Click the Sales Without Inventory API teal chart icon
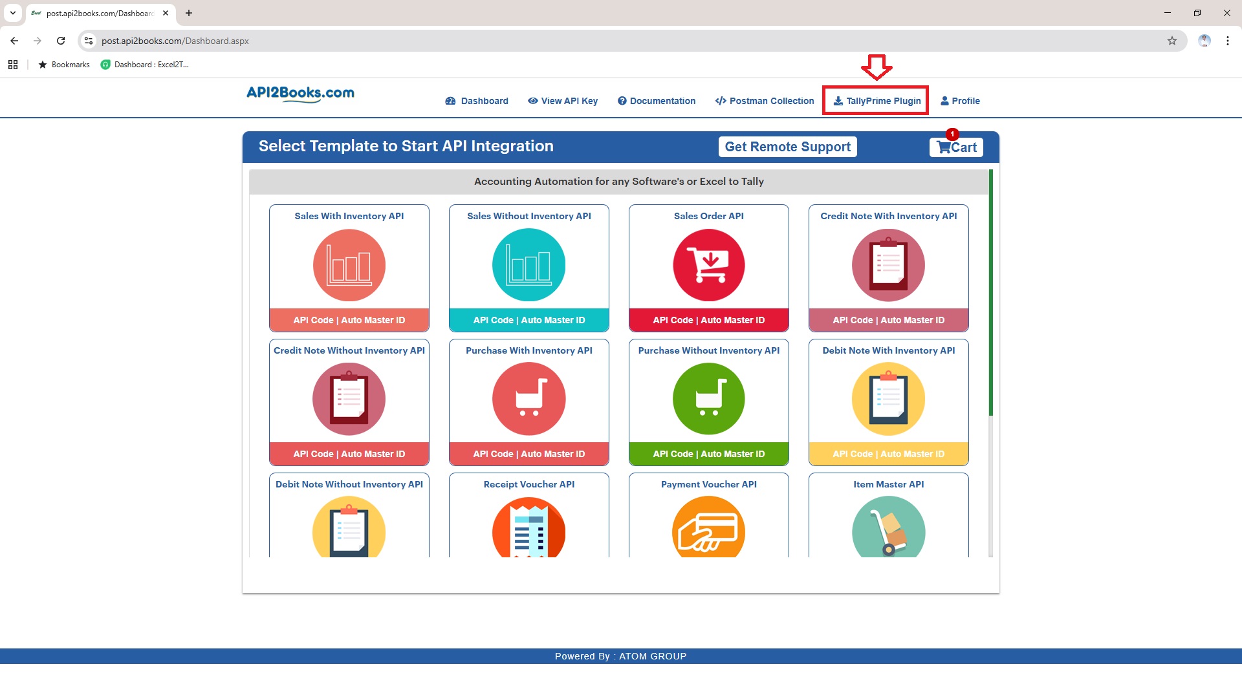 point(529,265)
